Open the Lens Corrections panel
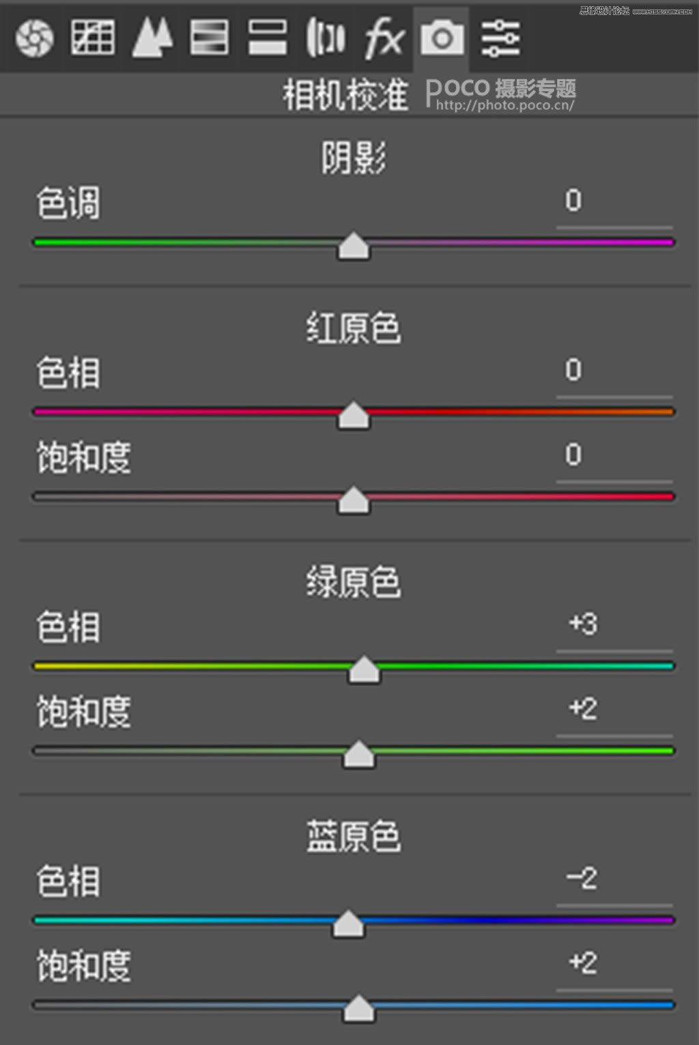This screenshot has height=1045, width=699. pos(325,38)
